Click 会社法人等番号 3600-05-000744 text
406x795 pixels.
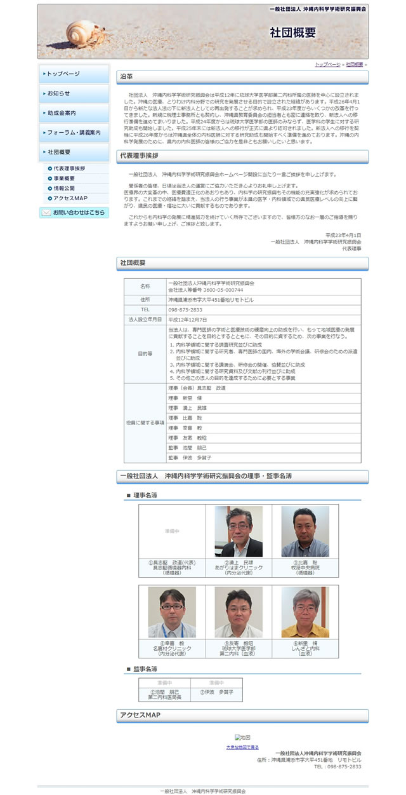(x=206, y=290)
